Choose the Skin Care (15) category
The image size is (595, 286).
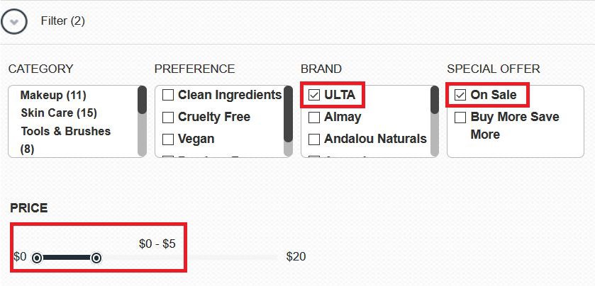click(58, 113)
